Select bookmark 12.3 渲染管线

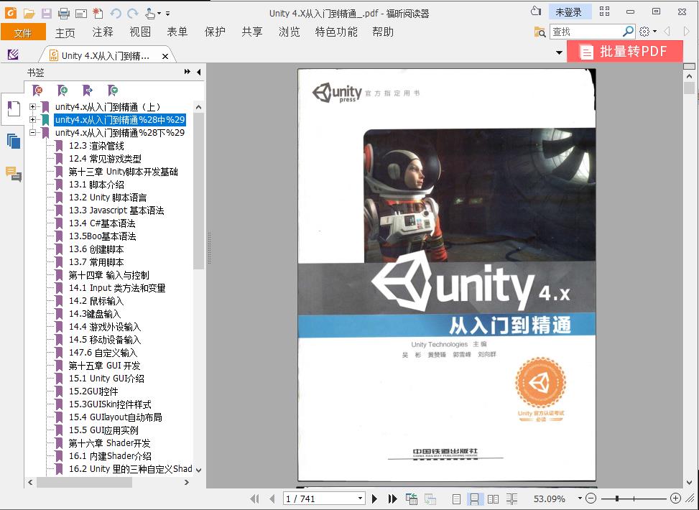[96, 146]
